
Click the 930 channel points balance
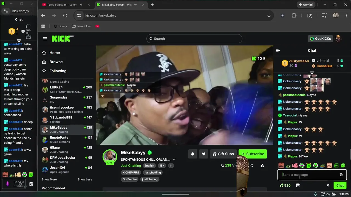click(285, 185)
